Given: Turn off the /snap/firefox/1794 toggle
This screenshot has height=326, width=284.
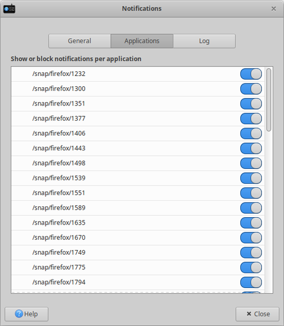Looking at the screenshot, I should point(251,282).
